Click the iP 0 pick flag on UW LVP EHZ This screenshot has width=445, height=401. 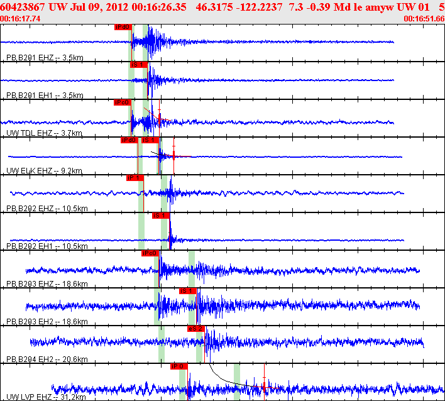coord(179,366)
